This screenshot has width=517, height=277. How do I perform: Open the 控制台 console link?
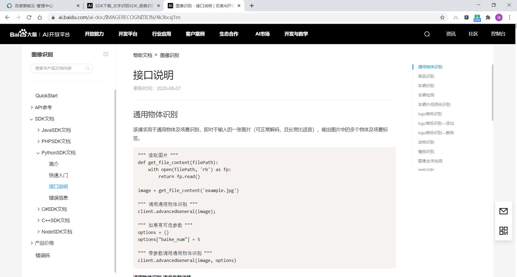click(x=498, y=34)
